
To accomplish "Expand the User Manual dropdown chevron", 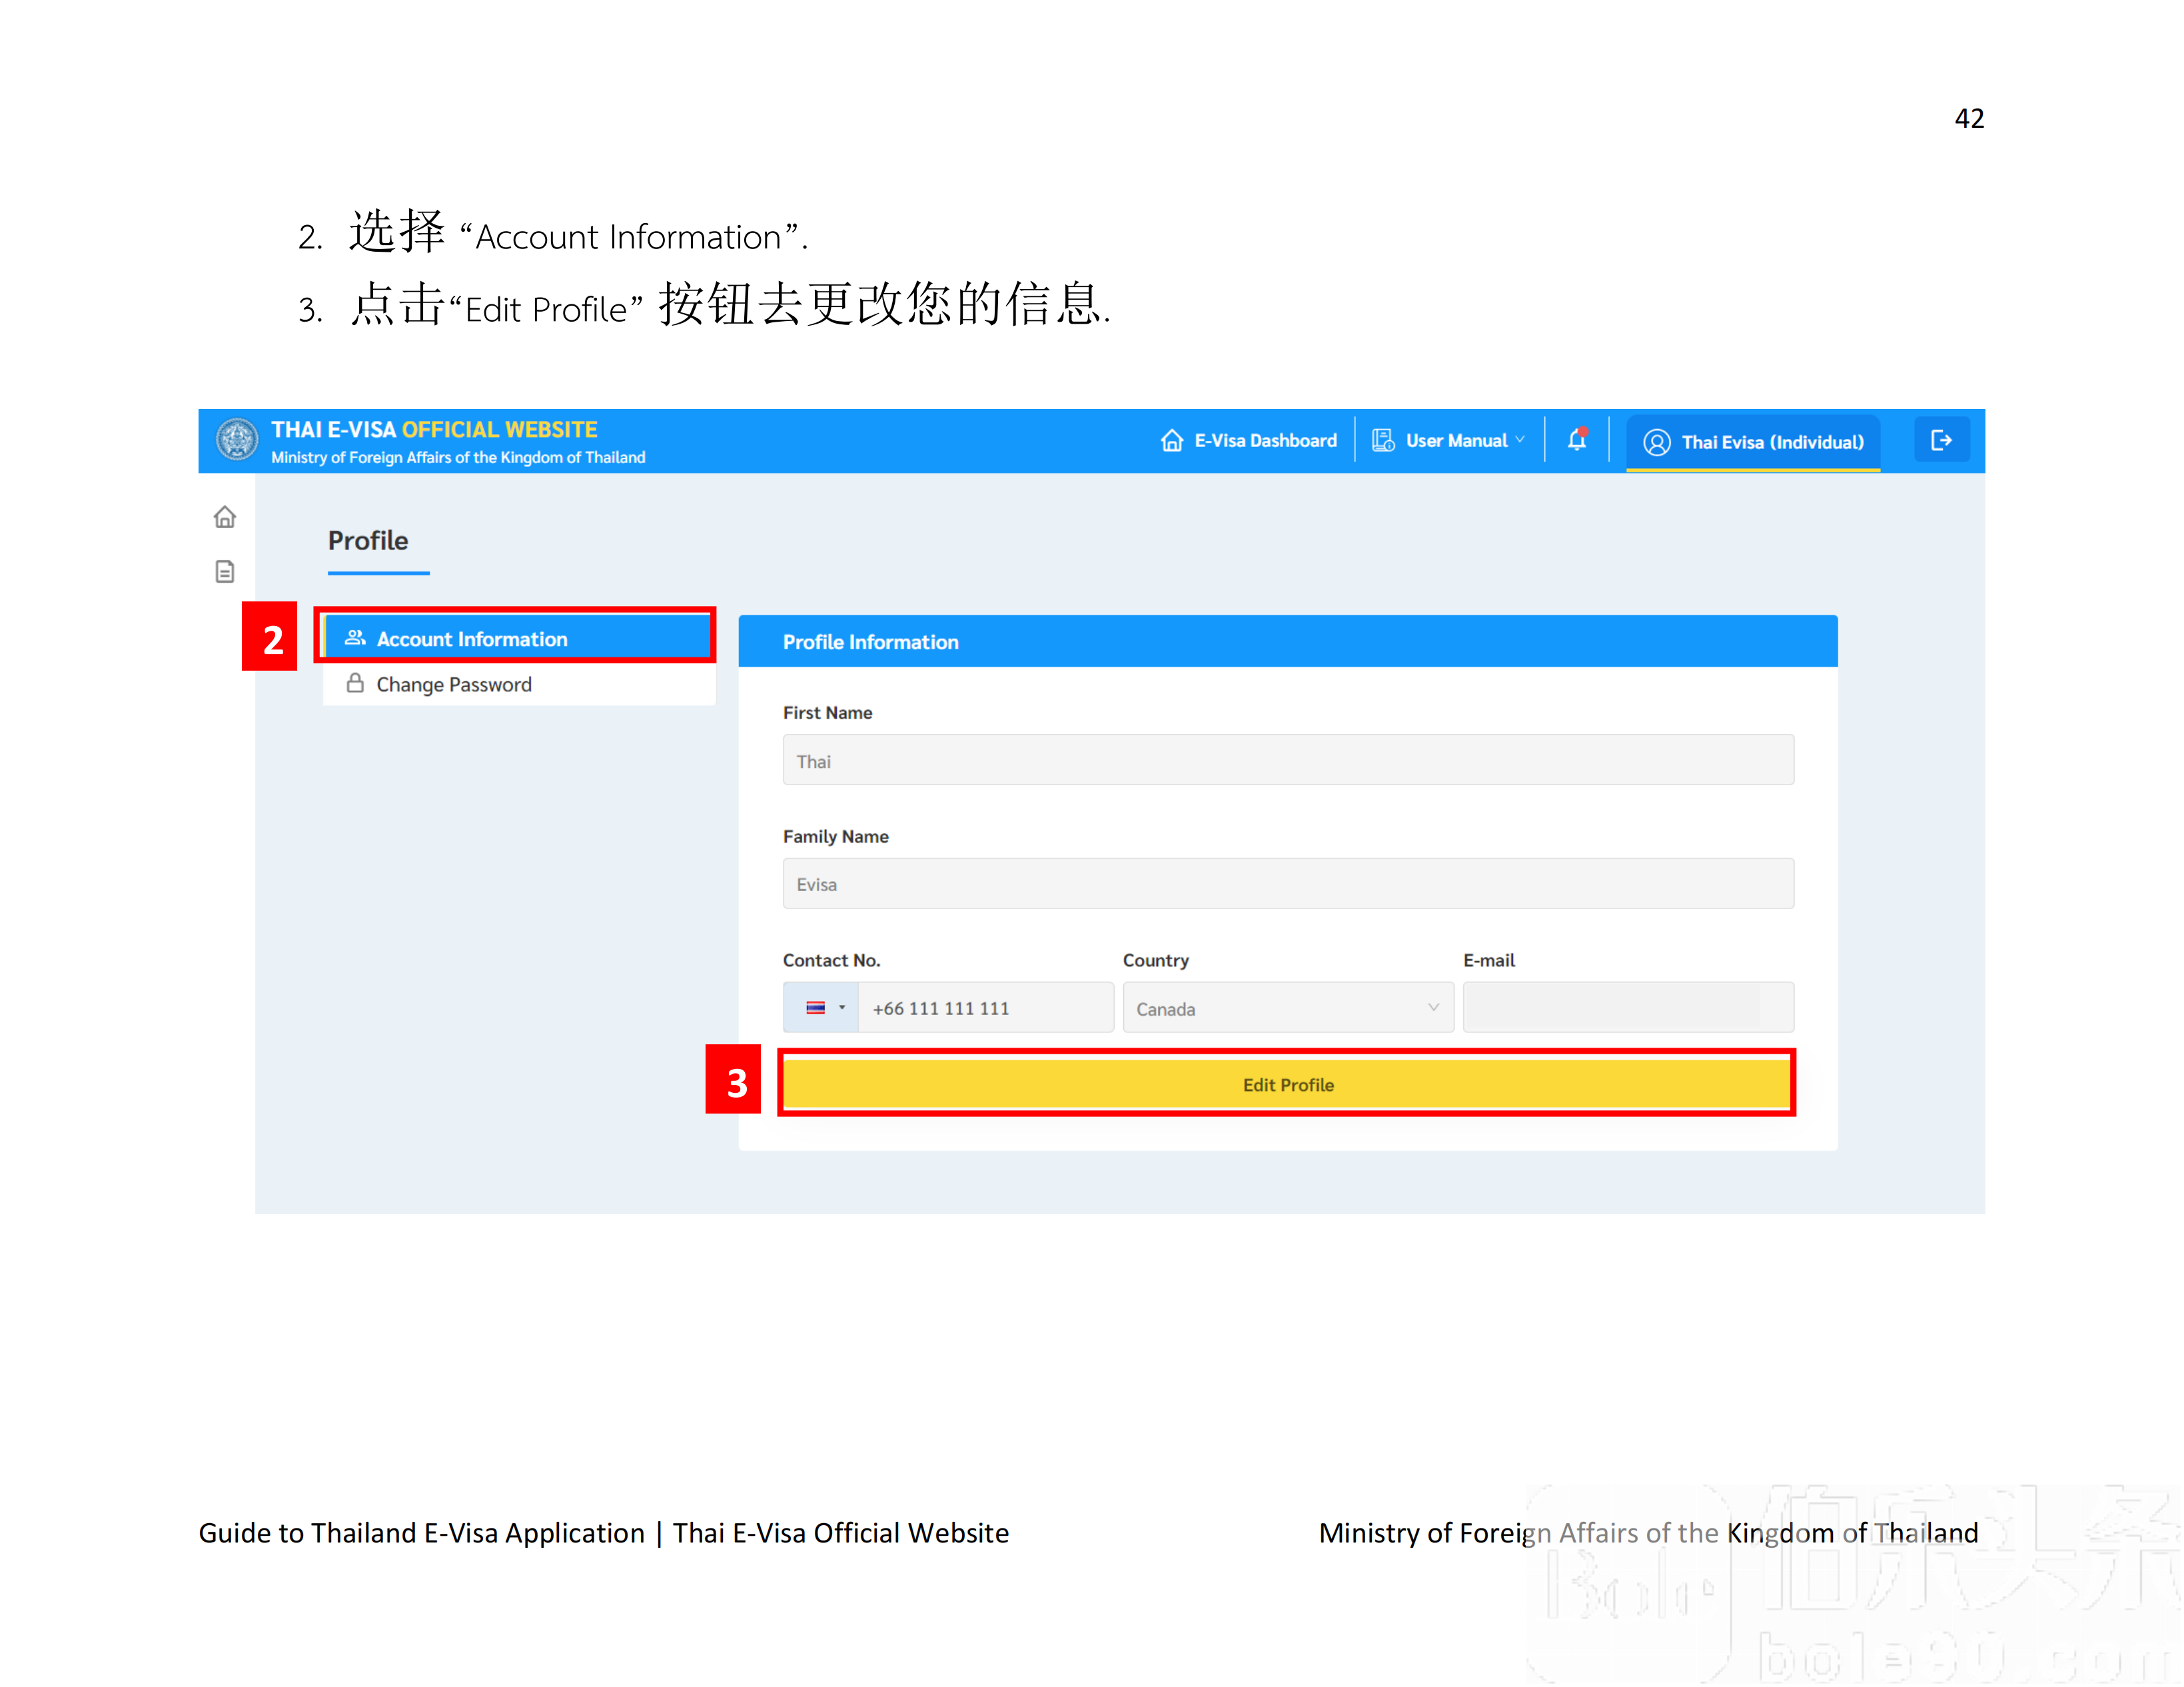I will (1521, 439).
